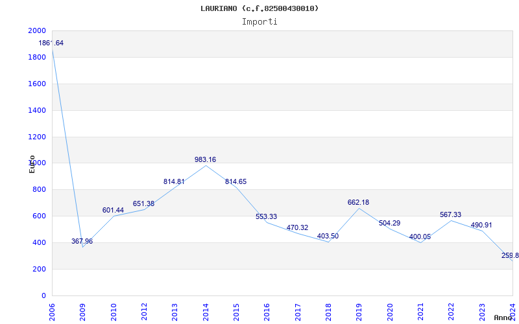Select year 2021 on x-axis
Image resolution: width=519 pixels, height=324 pixels.
point(420,312)
